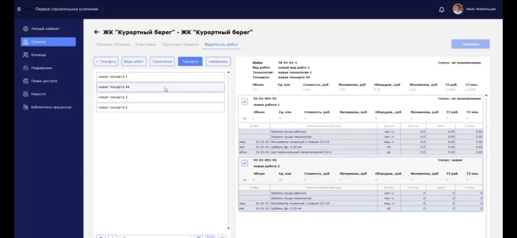
Task: Click the work code 01-01-001-02
Action: click(265, 160)
